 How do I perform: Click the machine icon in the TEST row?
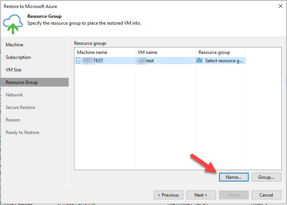point(78,60)
